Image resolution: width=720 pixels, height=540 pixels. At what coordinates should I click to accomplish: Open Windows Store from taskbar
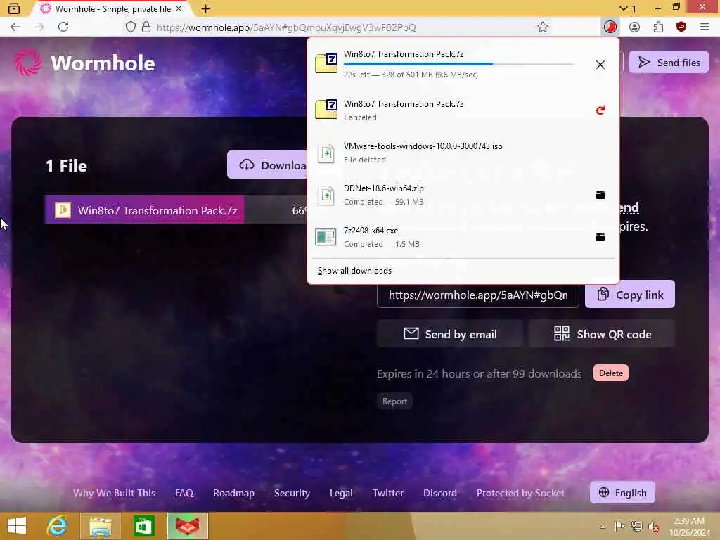click(143, 526)
